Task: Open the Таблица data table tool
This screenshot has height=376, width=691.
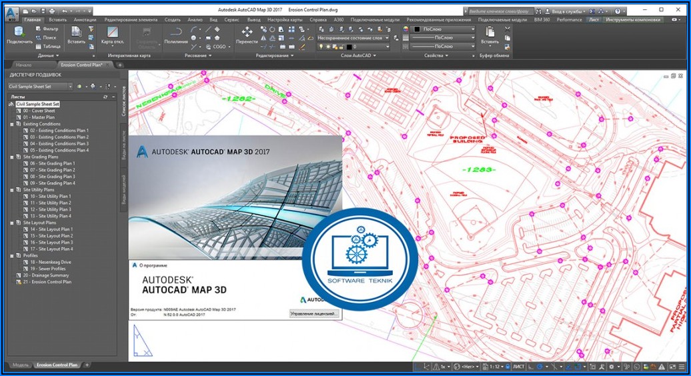Action: 50,46
